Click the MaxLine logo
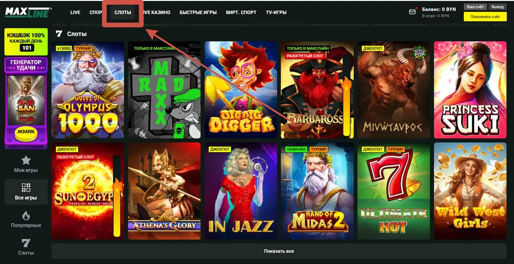Viewport: 514px width, 264px height. pos(28,12)
